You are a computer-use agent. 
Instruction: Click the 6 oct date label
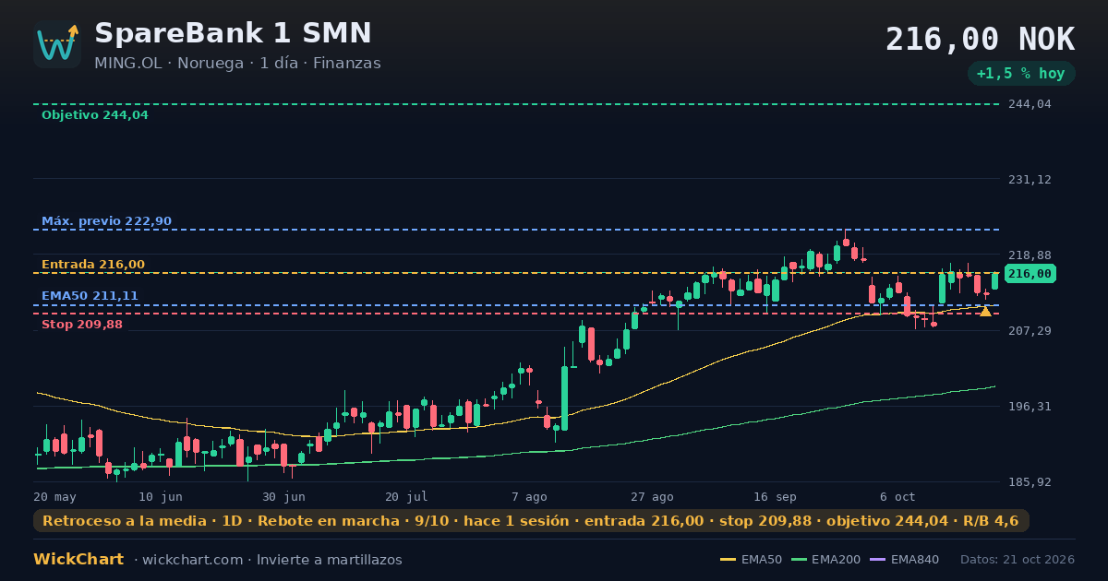(x=897, y=496)
